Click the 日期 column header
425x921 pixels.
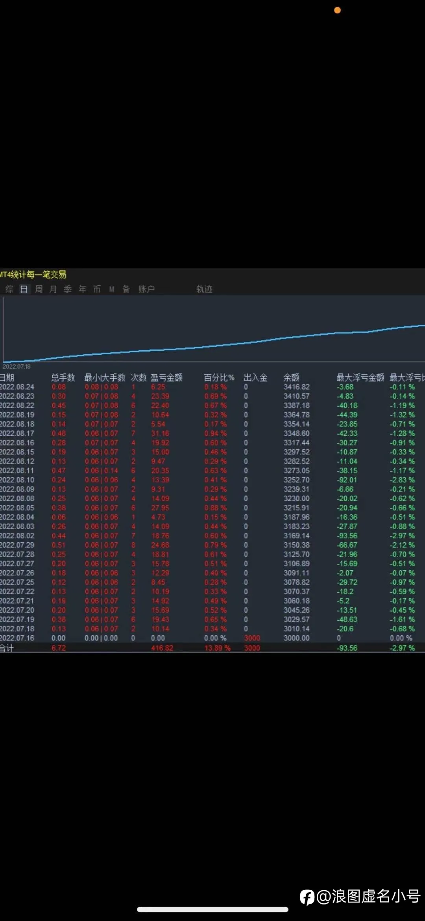[7, 378]
